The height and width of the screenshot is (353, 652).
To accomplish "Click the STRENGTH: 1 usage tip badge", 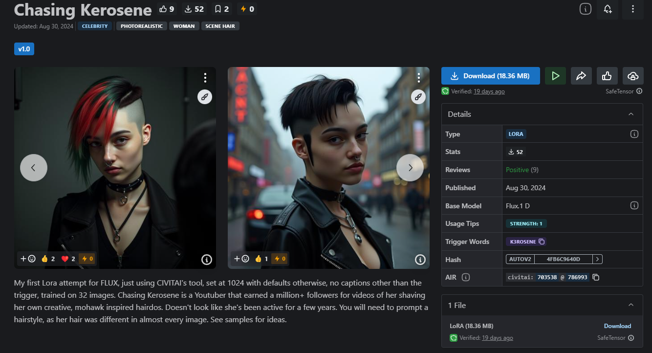I will [526, 223].
